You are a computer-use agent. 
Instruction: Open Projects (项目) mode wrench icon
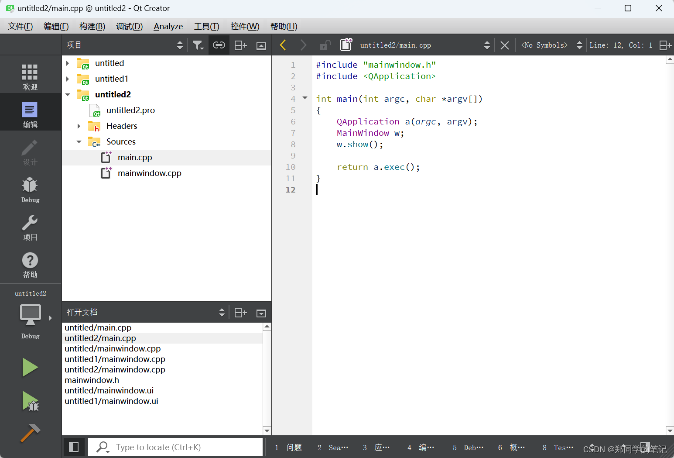(30, 227)
